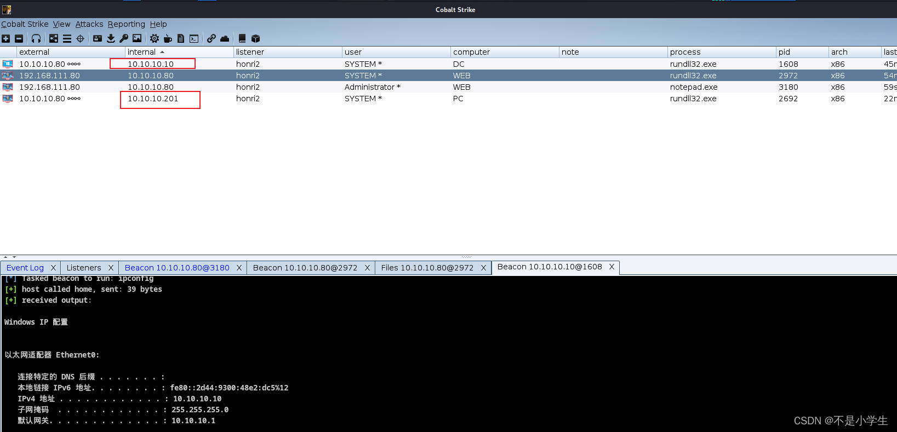Open scripted web delivery via the terminal icon
This screenshot has height=432, width=897.
click(194, 38)
